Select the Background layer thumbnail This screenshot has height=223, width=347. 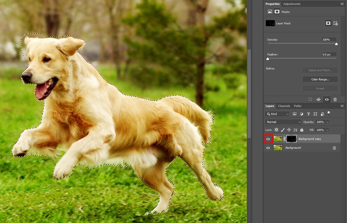click(278, 148)
